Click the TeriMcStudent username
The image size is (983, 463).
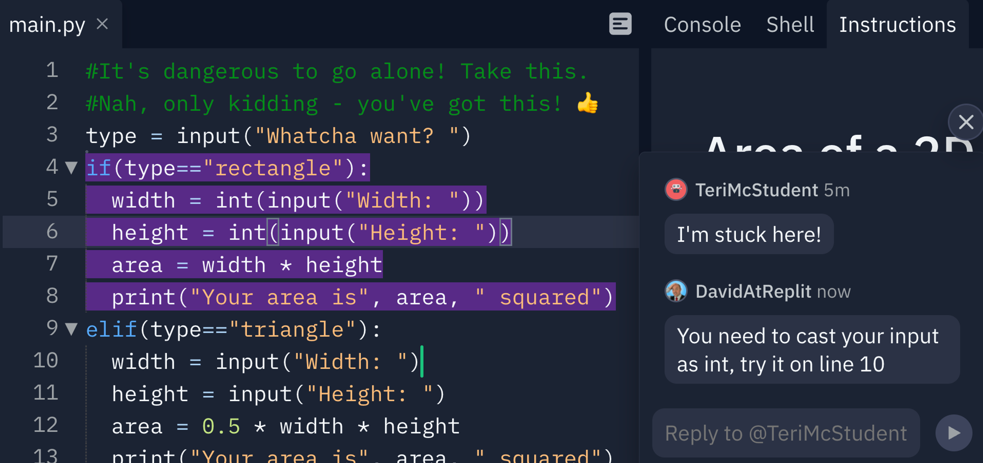click(756, 190)
